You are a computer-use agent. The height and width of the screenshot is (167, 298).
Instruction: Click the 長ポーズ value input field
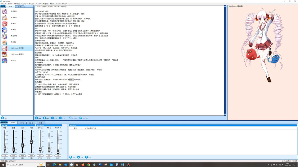[x=49, y=156]
